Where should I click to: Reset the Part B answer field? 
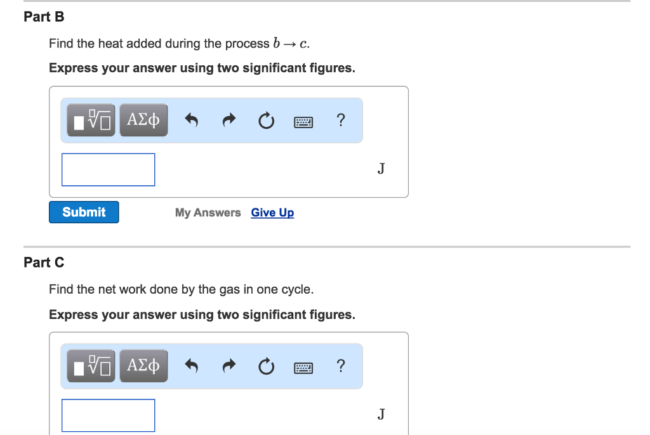[x=266, y=120]
